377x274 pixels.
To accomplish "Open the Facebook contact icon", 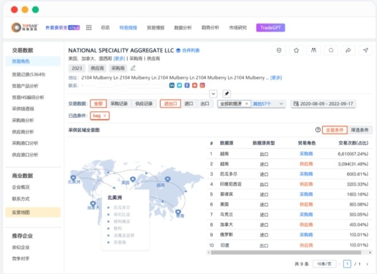I will (187, 85).
